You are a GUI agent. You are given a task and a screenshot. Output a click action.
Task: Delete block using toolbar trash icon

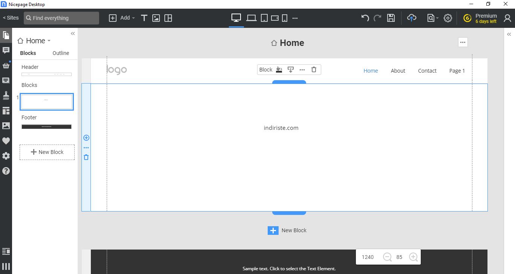tap(314, 70)
